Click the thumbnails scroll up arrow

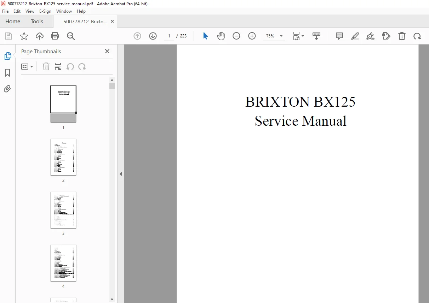(112, 80)
